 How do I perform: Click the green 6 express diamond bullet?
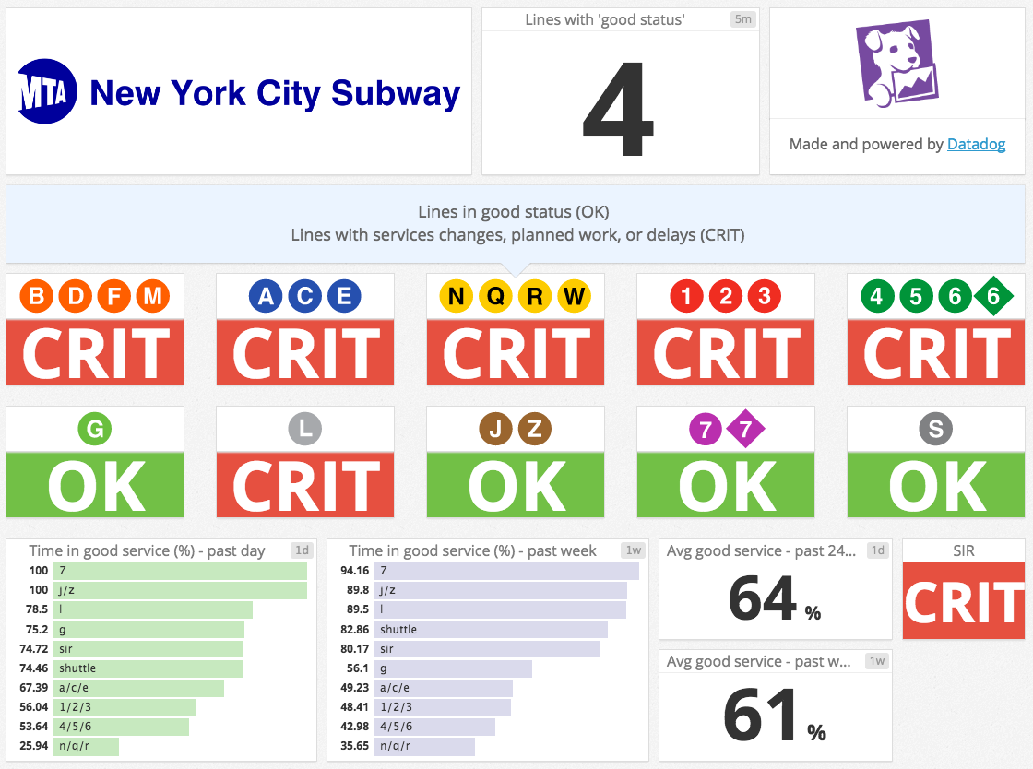point(994,296)
